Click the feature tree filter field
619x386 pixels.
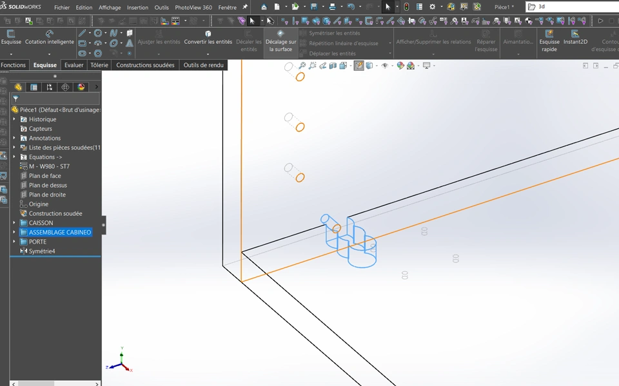(x=55, y=99)
